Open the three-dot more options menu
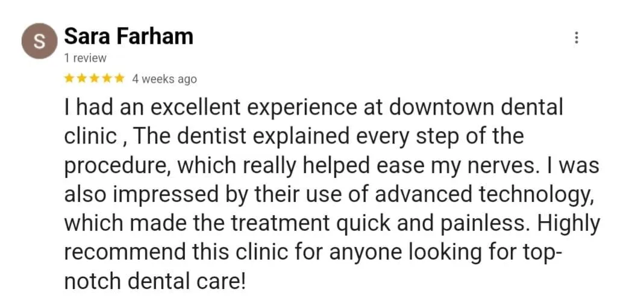The height and width of the screenshot is (304, 620). coord(576,38)
